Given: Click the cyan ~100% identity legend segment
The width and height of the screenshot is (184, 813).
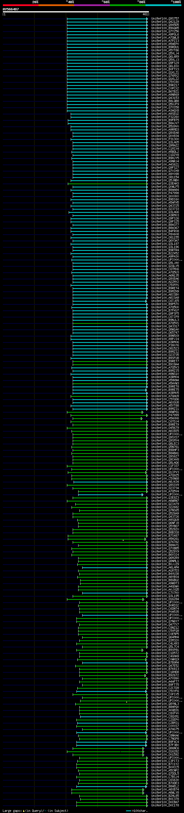Looking at the screenshot, I should (163, 5).
